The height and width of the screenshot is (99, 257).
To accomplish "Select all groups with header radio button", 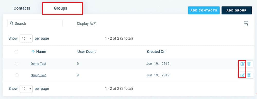I will point(16,52).
